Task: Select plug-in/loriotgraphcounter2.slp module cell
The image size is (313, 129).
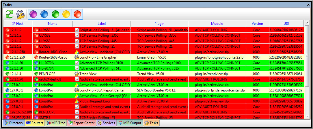Action: [x=217, y=57]
